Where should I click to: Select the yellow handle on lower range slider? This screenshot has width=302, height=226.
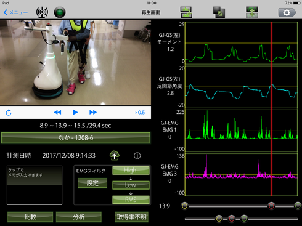[x=219, y=219]
